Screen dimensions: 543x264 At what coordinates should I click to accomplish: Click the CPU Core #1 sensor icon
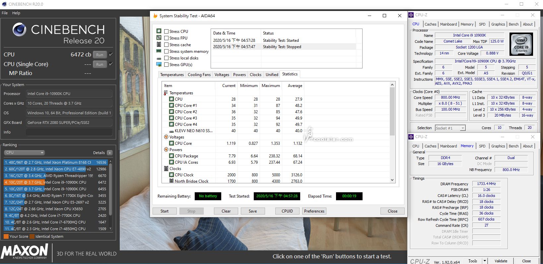(171, 105)
